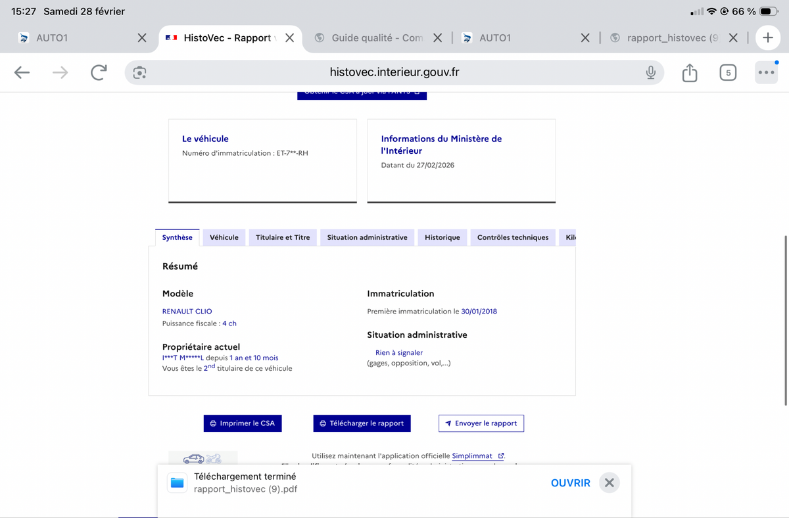This screenshot has height=518, width=789.
Task: Reload the HistoVec page
Action: point(99,73)
